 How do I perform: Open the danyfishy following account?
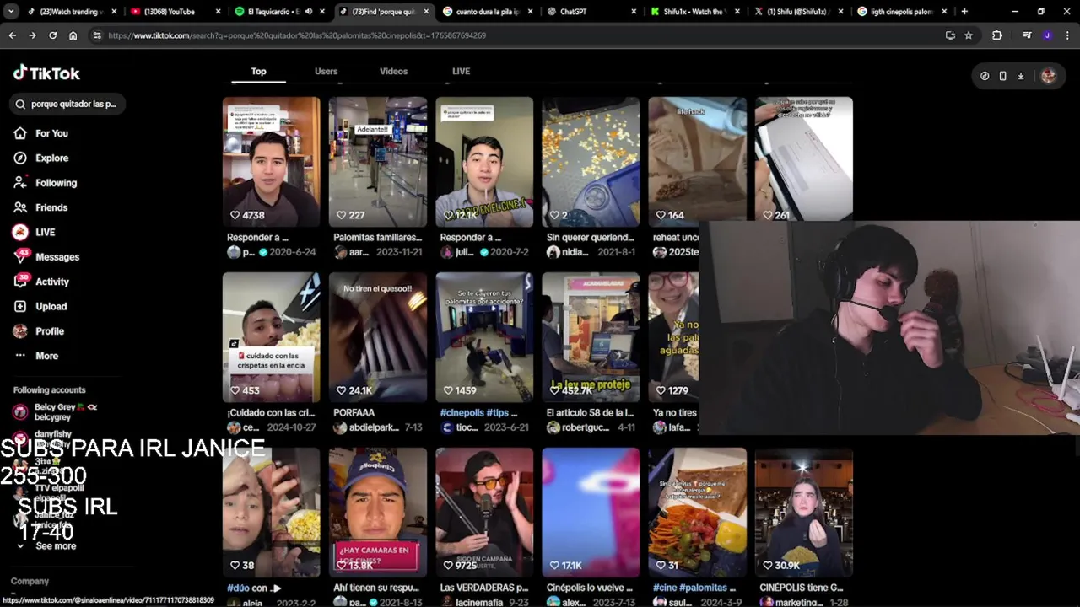(x=44, y=438)
